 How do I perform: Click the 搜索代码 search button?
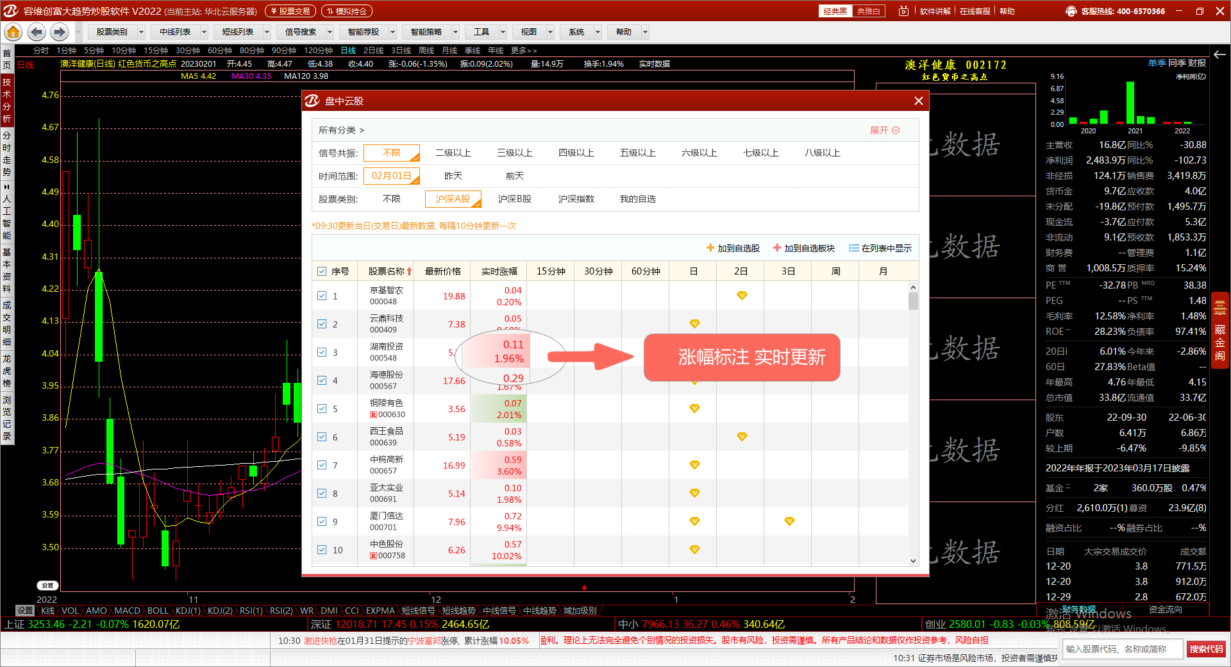[1207, 649]
